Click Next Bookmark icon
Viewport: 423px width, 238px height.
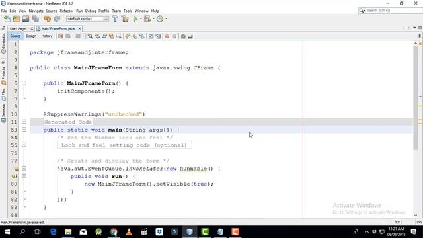(x=135, y=36)
